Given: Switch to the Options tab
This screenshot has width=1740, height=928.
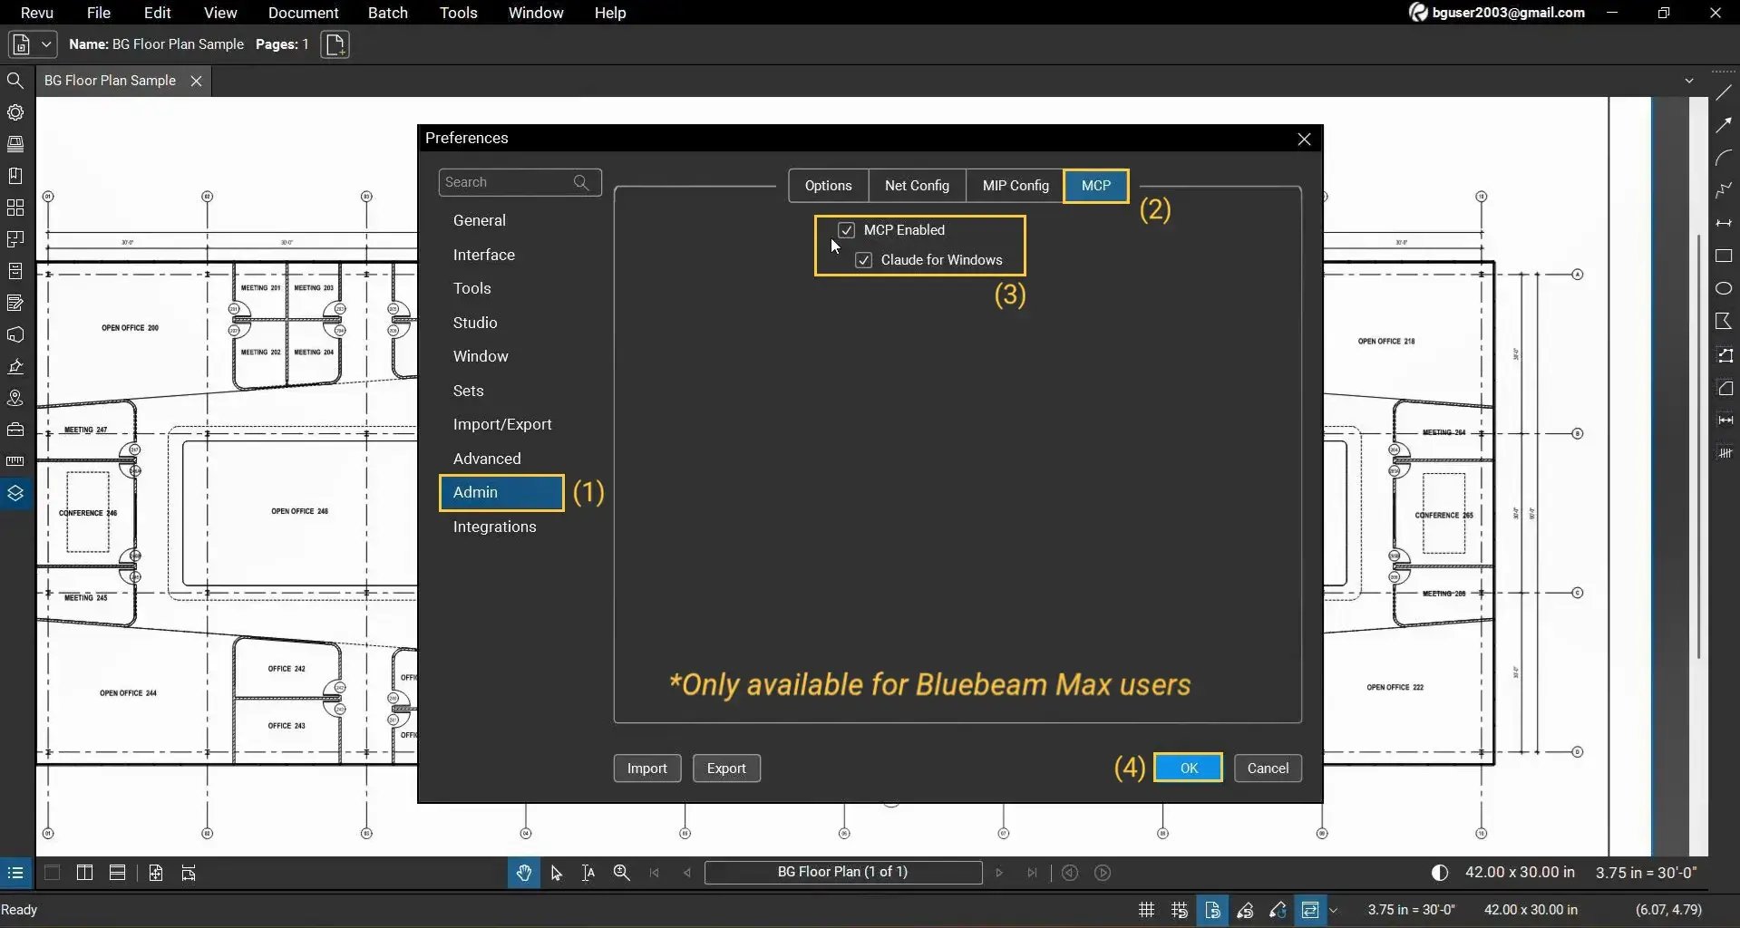Looking at the screenshot, I should [828, 186].
